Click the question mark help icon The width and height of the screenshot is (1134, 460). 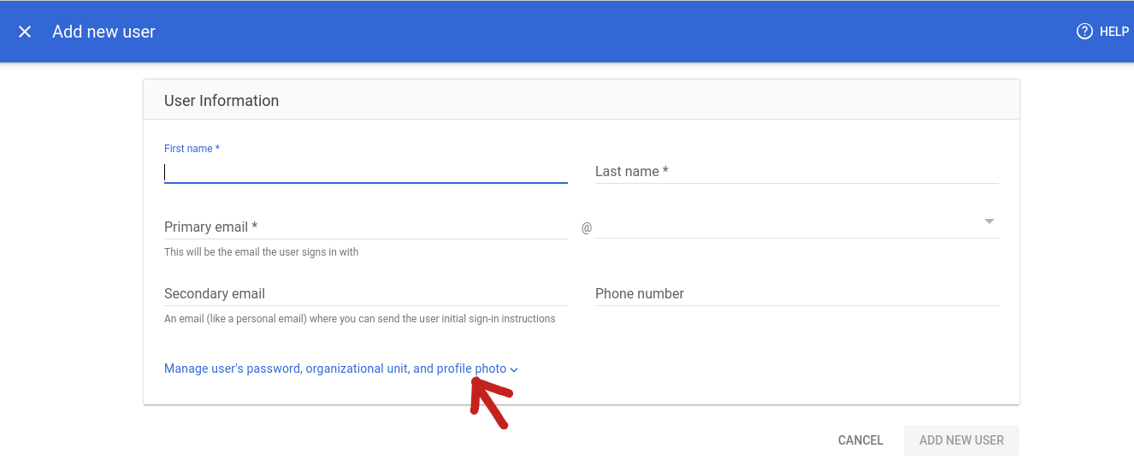[1084, 32]
